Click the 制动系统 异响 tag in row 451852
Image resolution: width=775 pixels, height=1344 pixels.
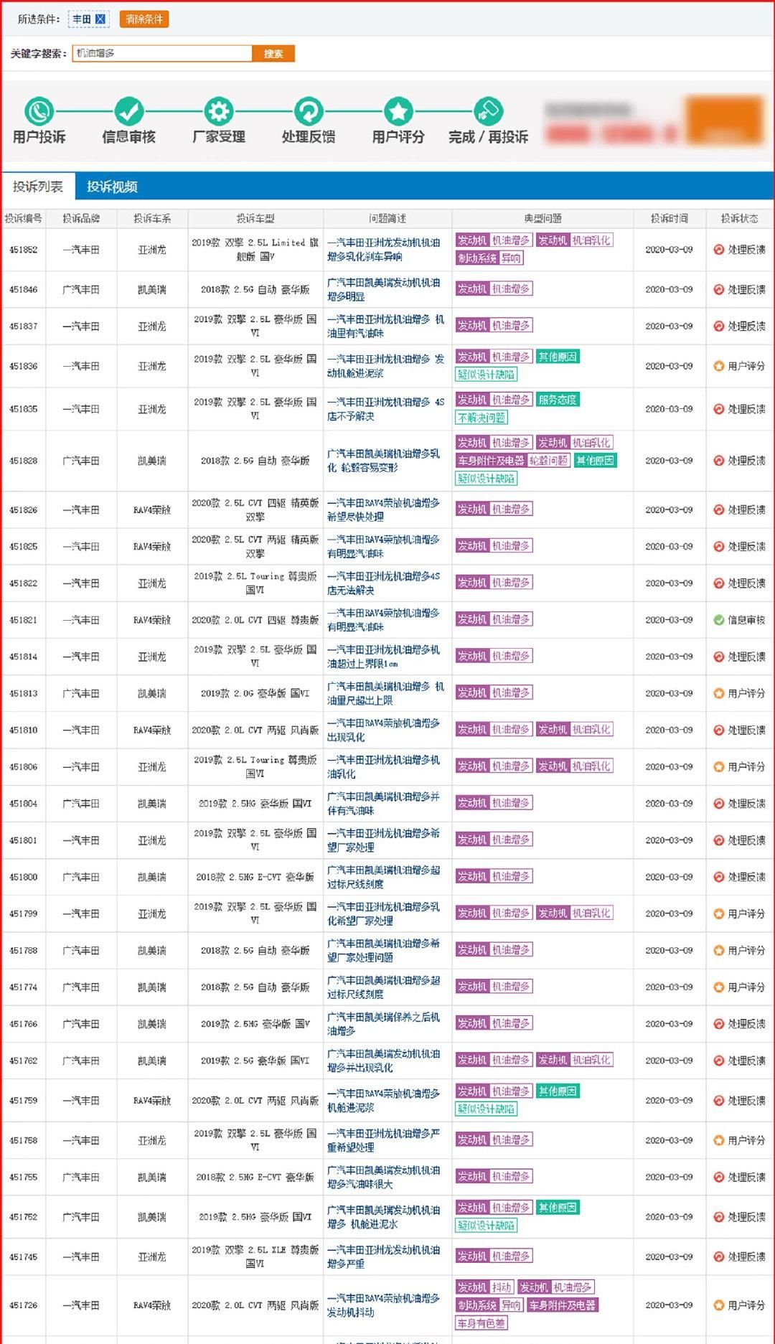click(489, 258)
